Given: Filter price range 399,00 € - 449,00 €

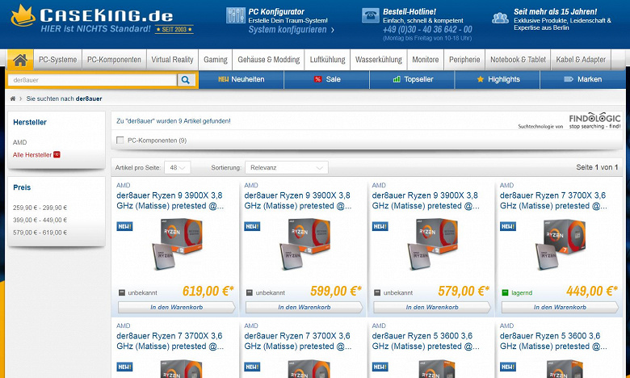Looking at the screenshot, I should (x=40, y=220).
